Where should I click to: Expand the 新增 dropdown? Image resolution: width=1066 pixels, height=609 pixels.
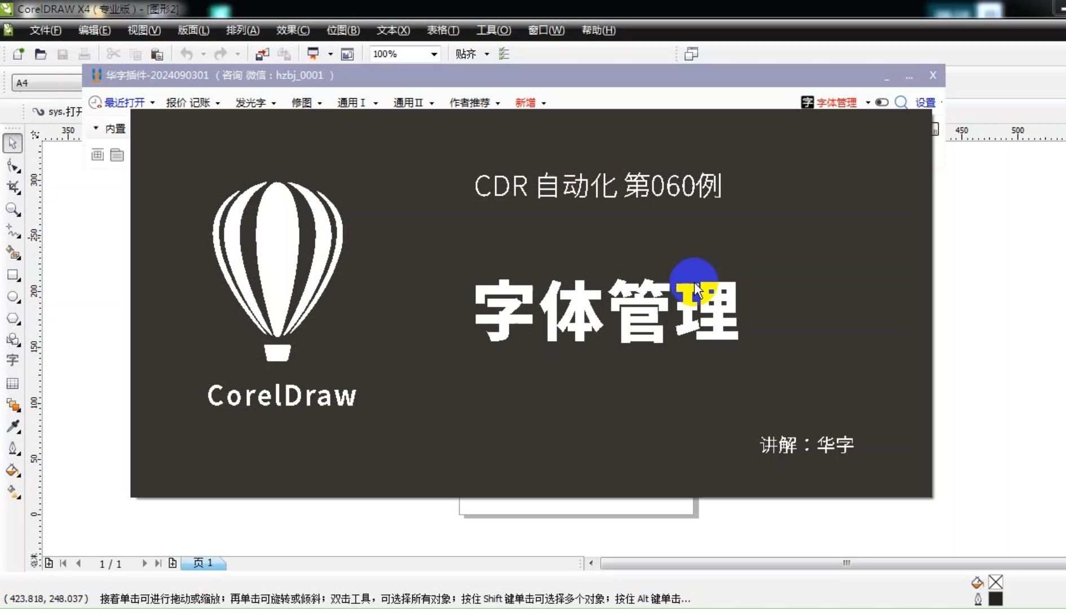pyautogui.click(x=544, y=103)
